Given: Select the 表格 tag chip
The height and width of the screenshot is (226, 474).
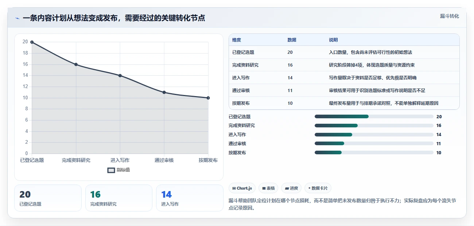Looking at the screenshot, I should 268,188.
